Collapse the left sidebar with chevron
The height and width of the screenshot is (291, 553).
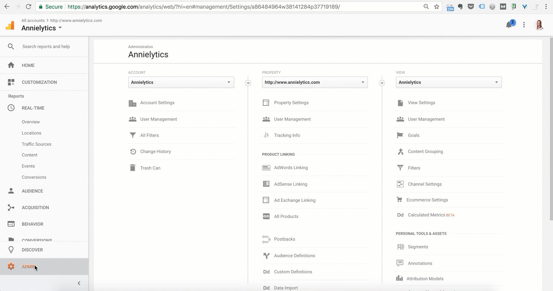(x=79, y=283)
